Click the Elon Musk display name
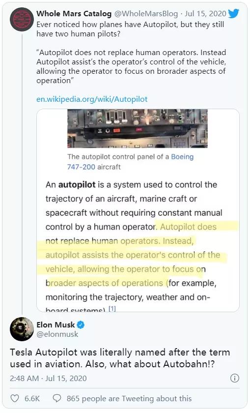The image size is (250, 413). coord(56,325)
